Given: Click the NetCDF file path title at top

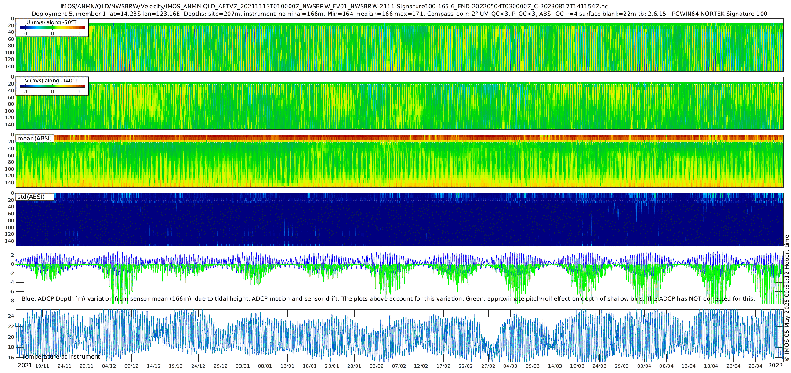Looking at the screenshot, I should (334, 7).
